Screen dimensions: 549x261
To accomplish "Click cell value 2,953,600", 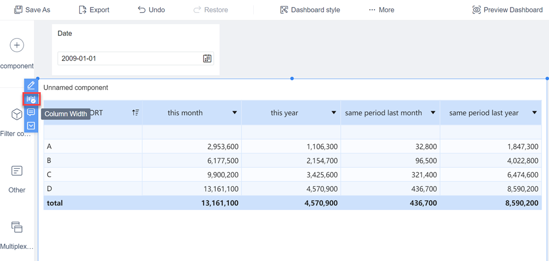I will (223, 147).
